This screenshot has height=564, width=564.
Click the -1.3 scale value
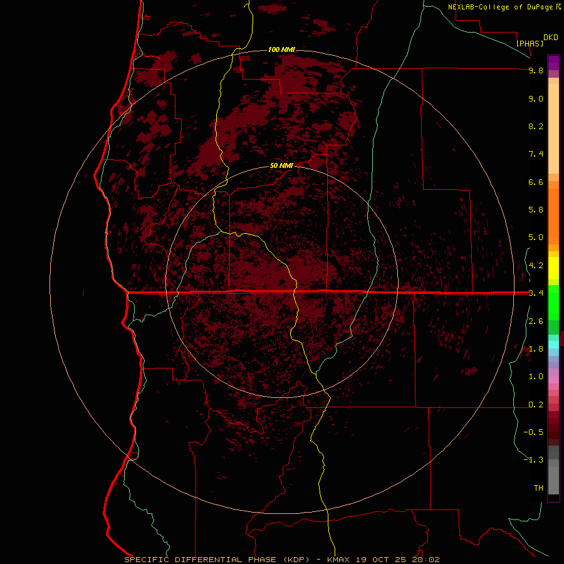533,460
